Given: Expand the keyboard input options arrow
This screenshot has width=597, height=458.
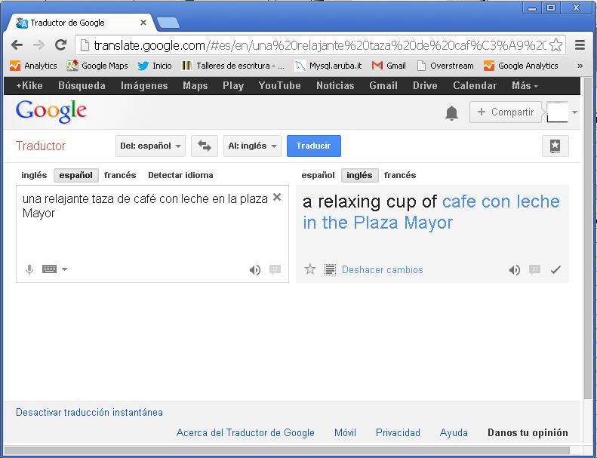Looking at the screenshot, I should coord(64,269).
